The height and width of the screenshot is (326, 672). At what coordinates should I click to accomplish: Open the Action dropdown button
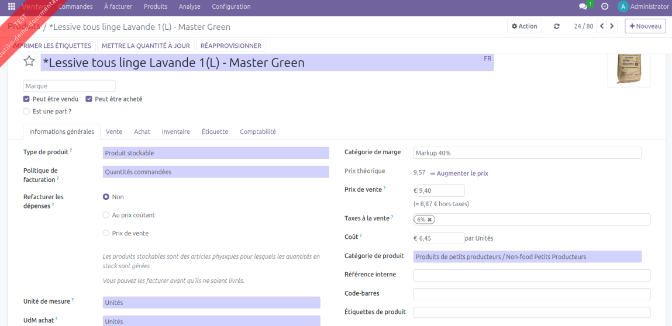click(x=525, y=26)
